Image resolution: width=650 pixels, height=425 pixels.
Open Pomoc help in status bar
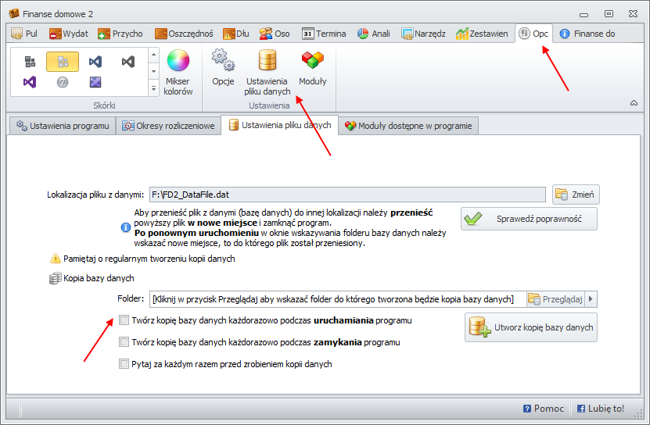(544, 408)
